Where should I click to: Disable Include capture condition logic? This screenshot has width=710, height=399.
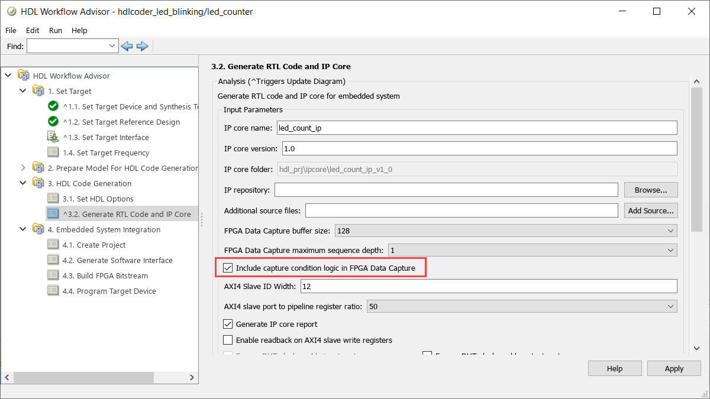coord(228,268)
